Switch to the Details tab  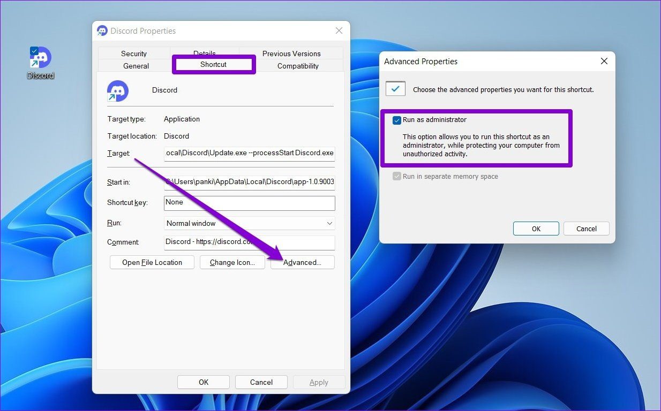point(205,52)
